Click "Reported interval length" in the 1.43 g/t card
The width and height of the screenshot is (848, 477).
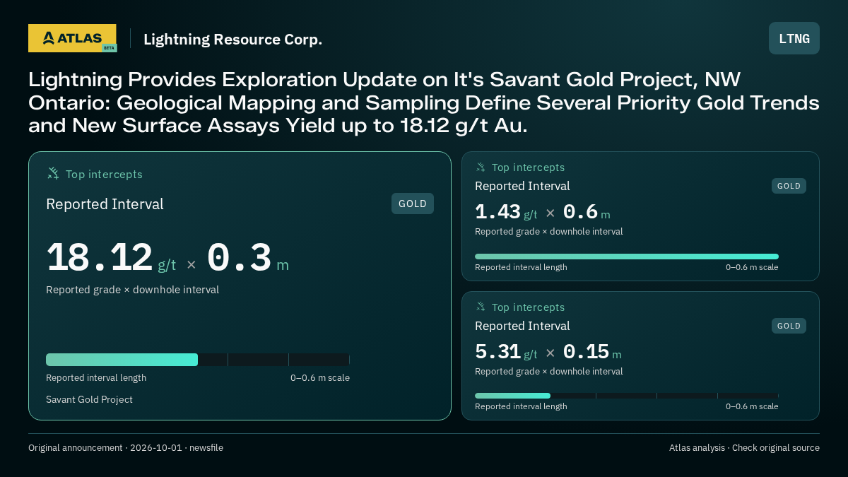pyautogui.click(x=521, y=267)
